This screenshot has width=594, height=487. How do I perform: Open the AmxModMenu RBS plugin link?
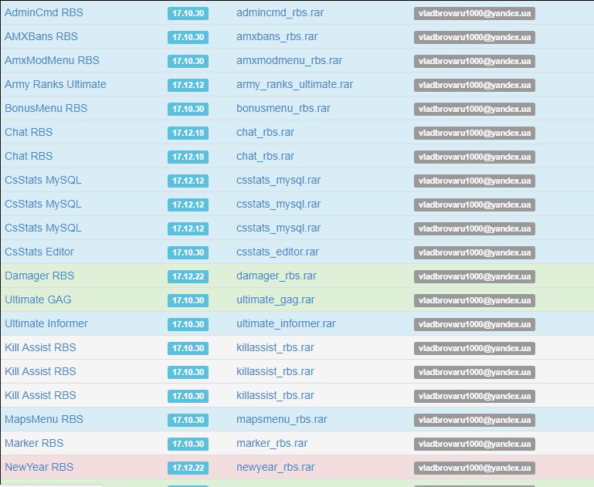52,60
